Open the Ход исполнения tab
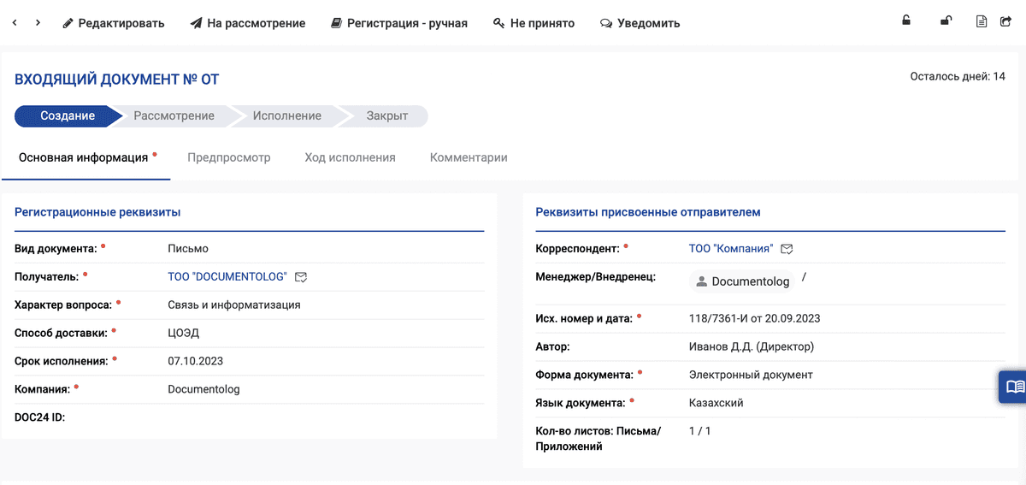 [350, 157]
